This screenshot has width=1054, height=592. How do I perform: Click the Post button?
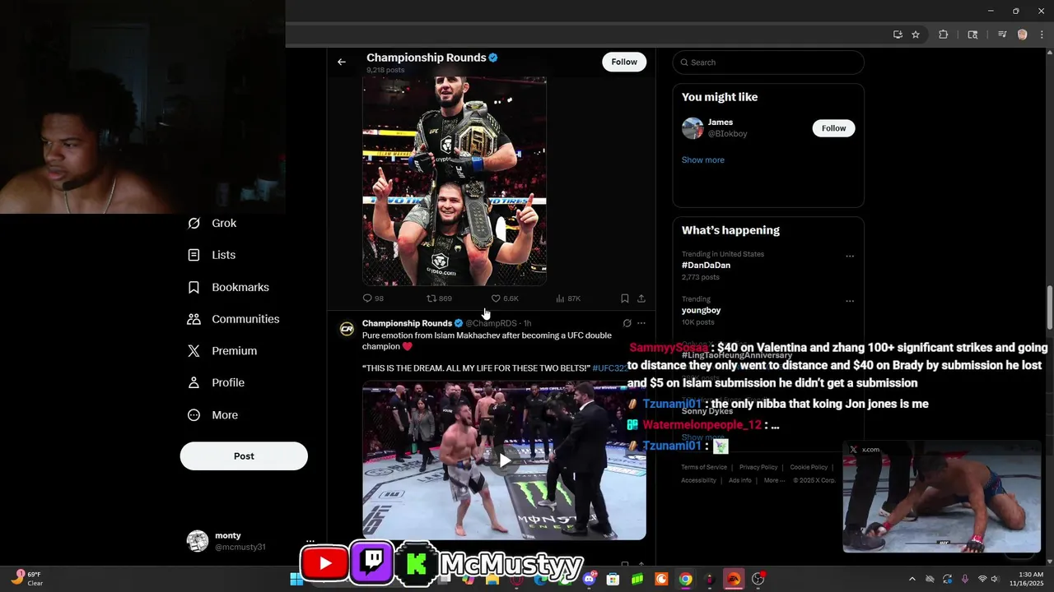(244, 456)
